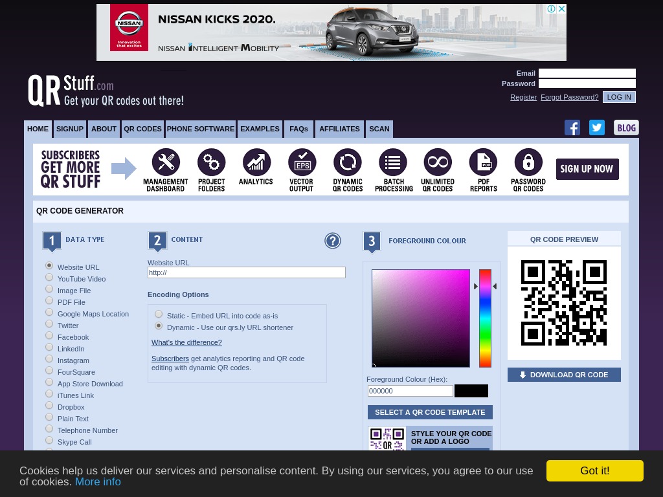Open the Analytics chart icon
Screen dimensions: 663x497
256,162
